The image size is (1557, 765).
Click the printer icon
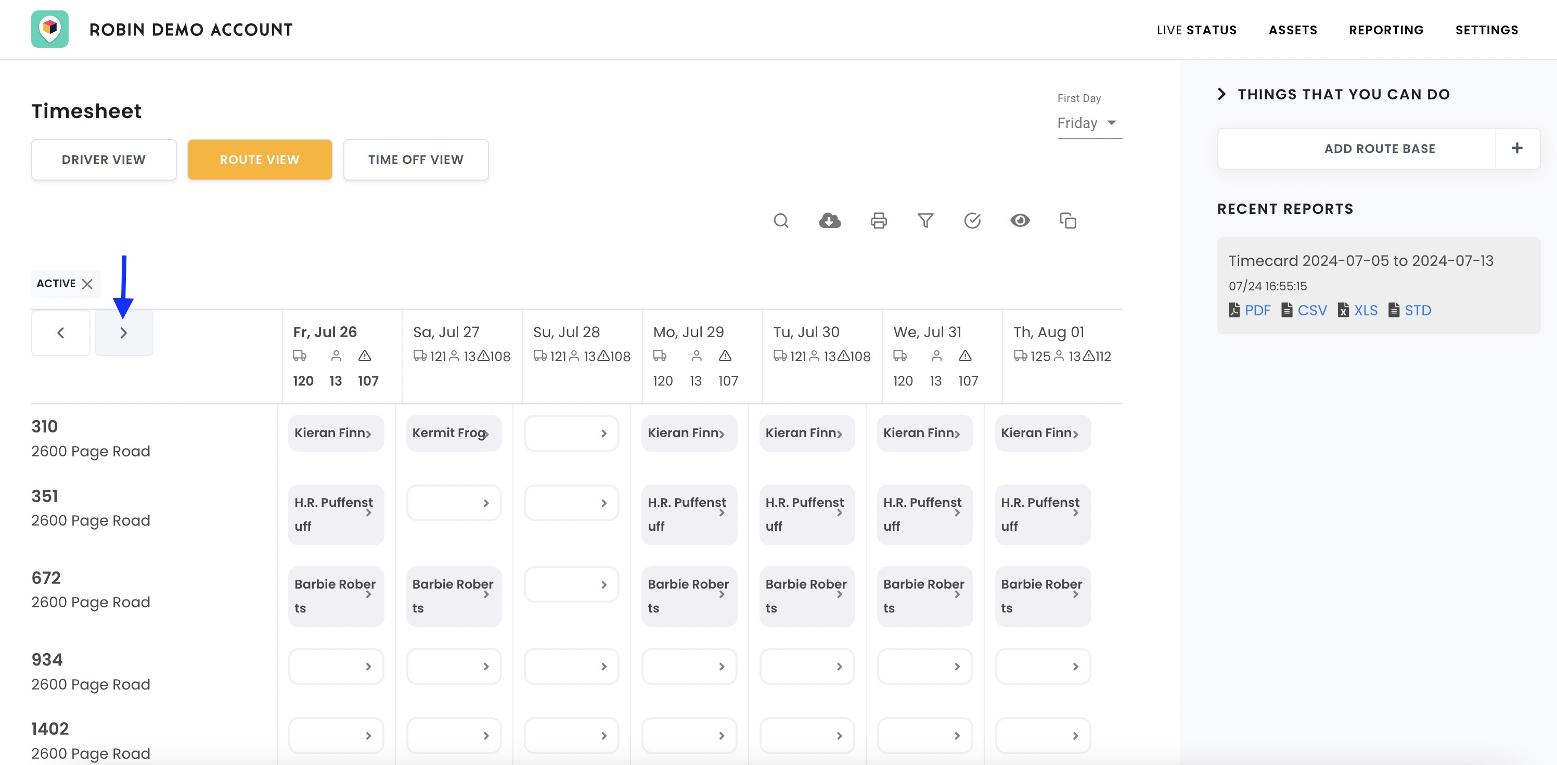(879, 221)
